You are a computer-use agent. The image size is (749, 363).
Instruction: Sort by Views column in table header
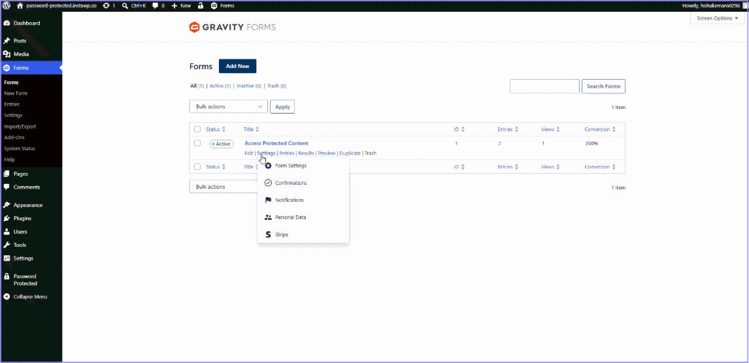(550, 129)
